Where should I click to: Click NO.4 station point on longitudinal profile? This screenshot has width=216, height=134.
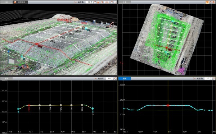[x=61, y=105]
